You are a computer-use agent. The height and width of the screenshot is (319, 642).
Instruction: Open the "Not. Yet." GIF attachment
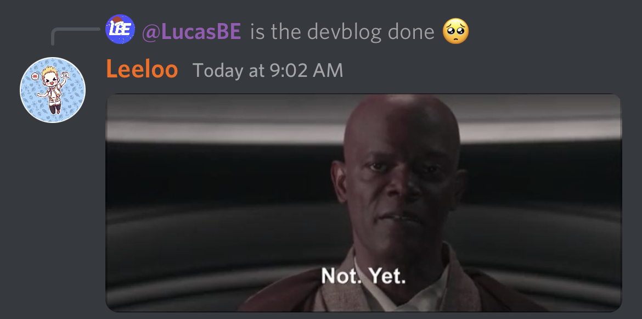[x=364, y=203]
